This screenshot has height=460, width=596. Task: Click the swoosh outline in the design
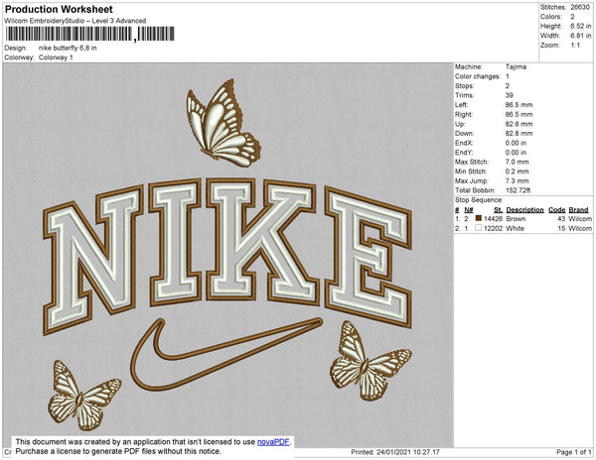point(225,355)
